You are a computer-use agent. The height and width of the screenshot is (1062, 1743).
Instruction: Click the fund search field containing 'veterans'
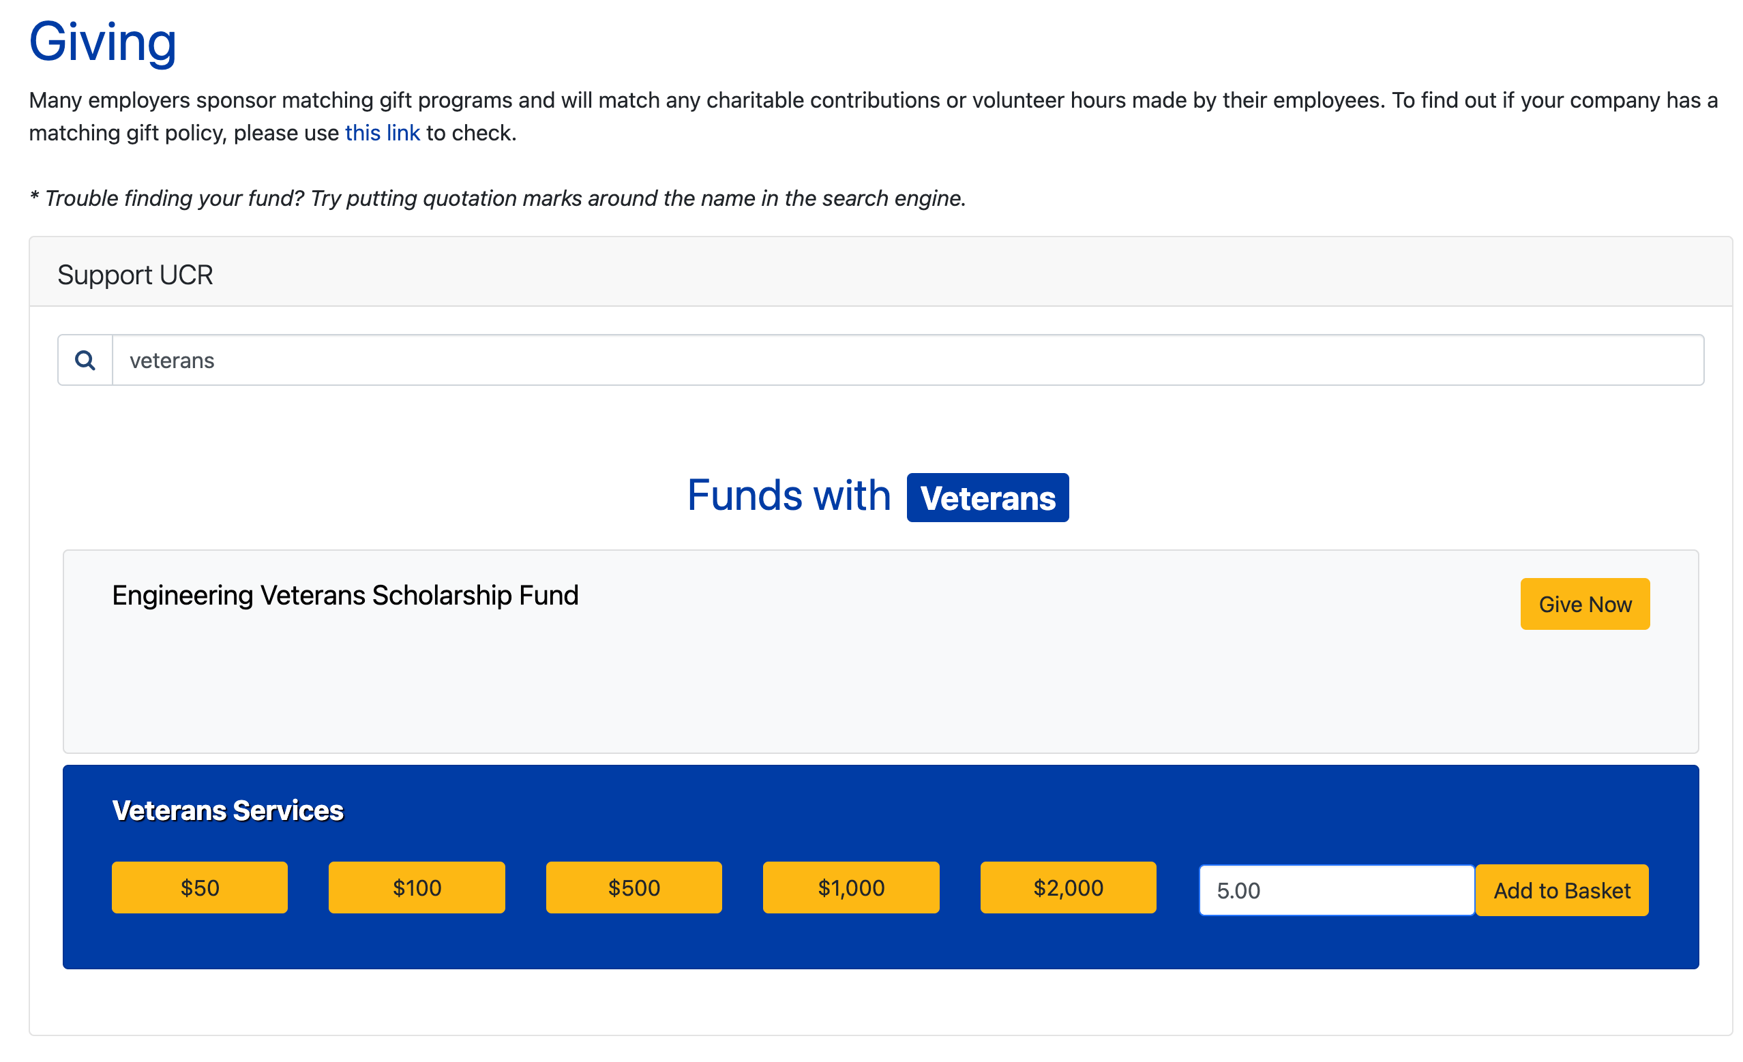point(908,361)
